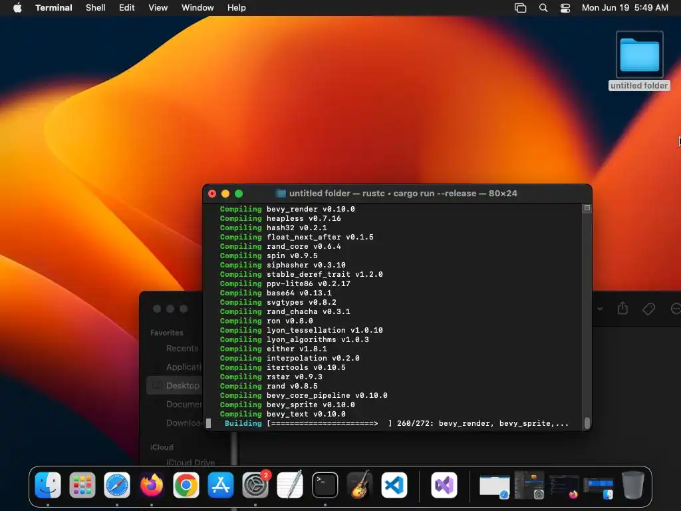Image resolution: width=681 pixels, height=511 pixels.
Task: Close the Terminal window with red button
Action: coord(212,194)
